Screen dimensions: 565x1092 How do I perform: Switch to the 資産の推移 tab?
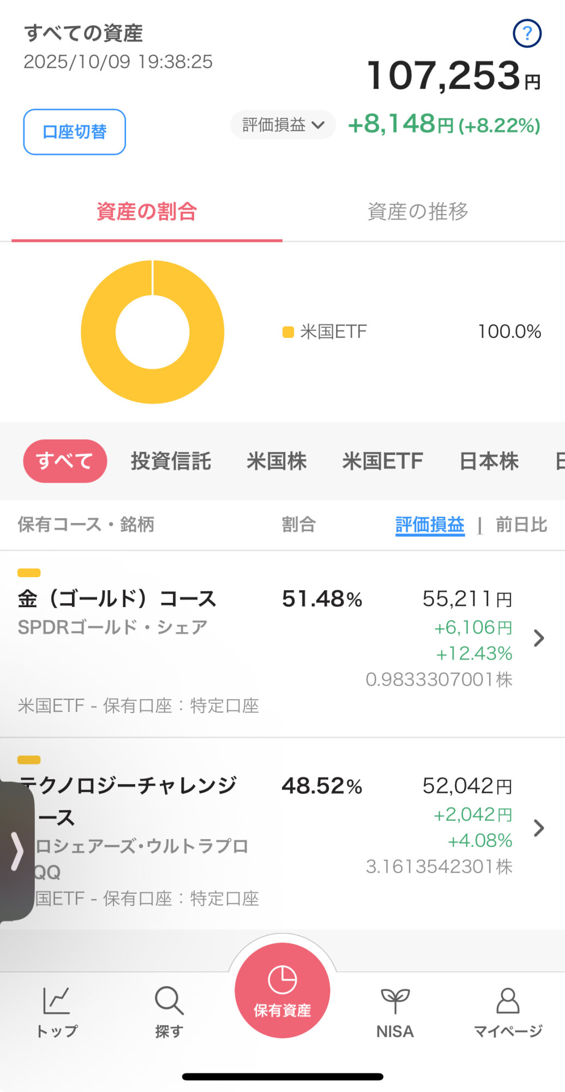coord(418,211)
